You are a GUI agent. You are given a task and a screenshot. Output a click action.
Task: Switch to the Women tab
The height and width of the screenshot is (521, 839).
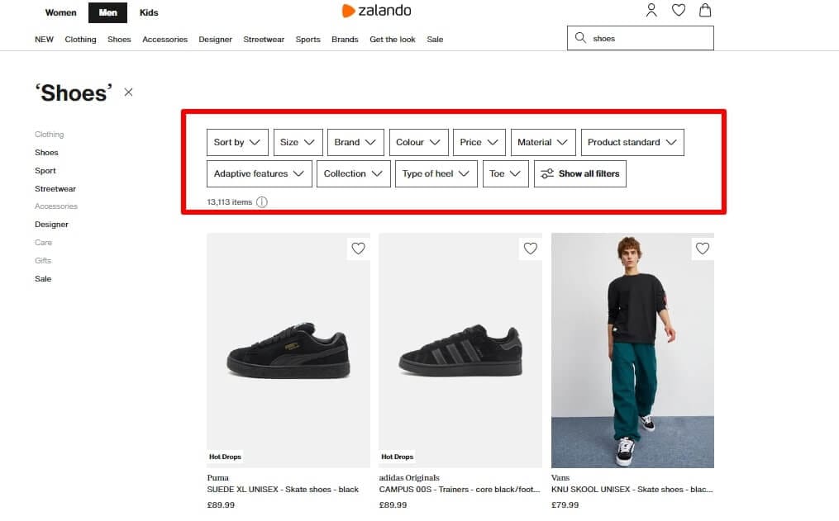pos(60,12)
